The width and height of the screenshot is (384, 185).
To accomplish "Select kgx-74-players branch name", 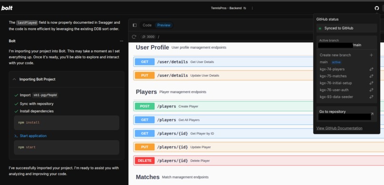I will pyautogui.click(x=332, y=69).
